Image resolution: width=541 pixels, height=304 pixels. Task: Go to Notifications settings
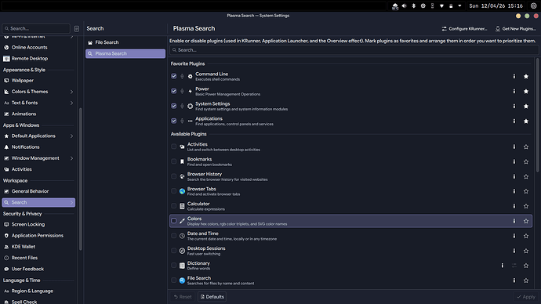[x=38, y=147]
